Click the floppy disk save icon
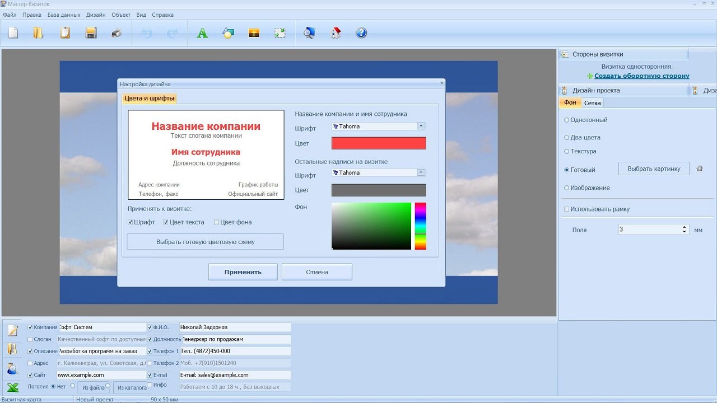 tap(91, 33)
